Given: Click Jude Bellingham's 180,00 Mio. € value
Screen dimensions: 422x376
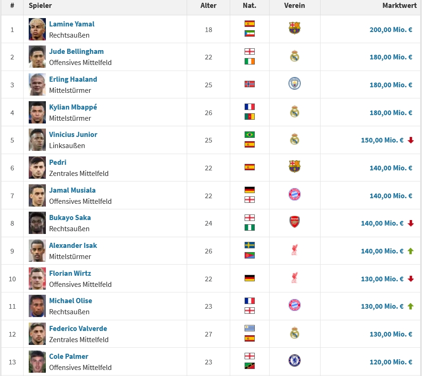Looking at the screenshot, I should click(x=391, y=57).
